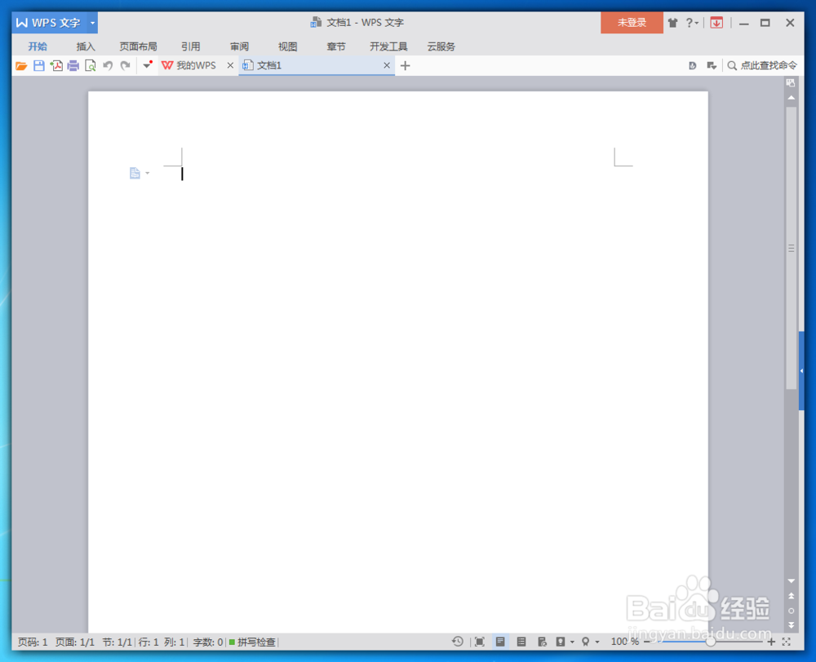Enter full screen display mode icon
The width and height of the screenshot is (816, 662).
coord(479,642)
